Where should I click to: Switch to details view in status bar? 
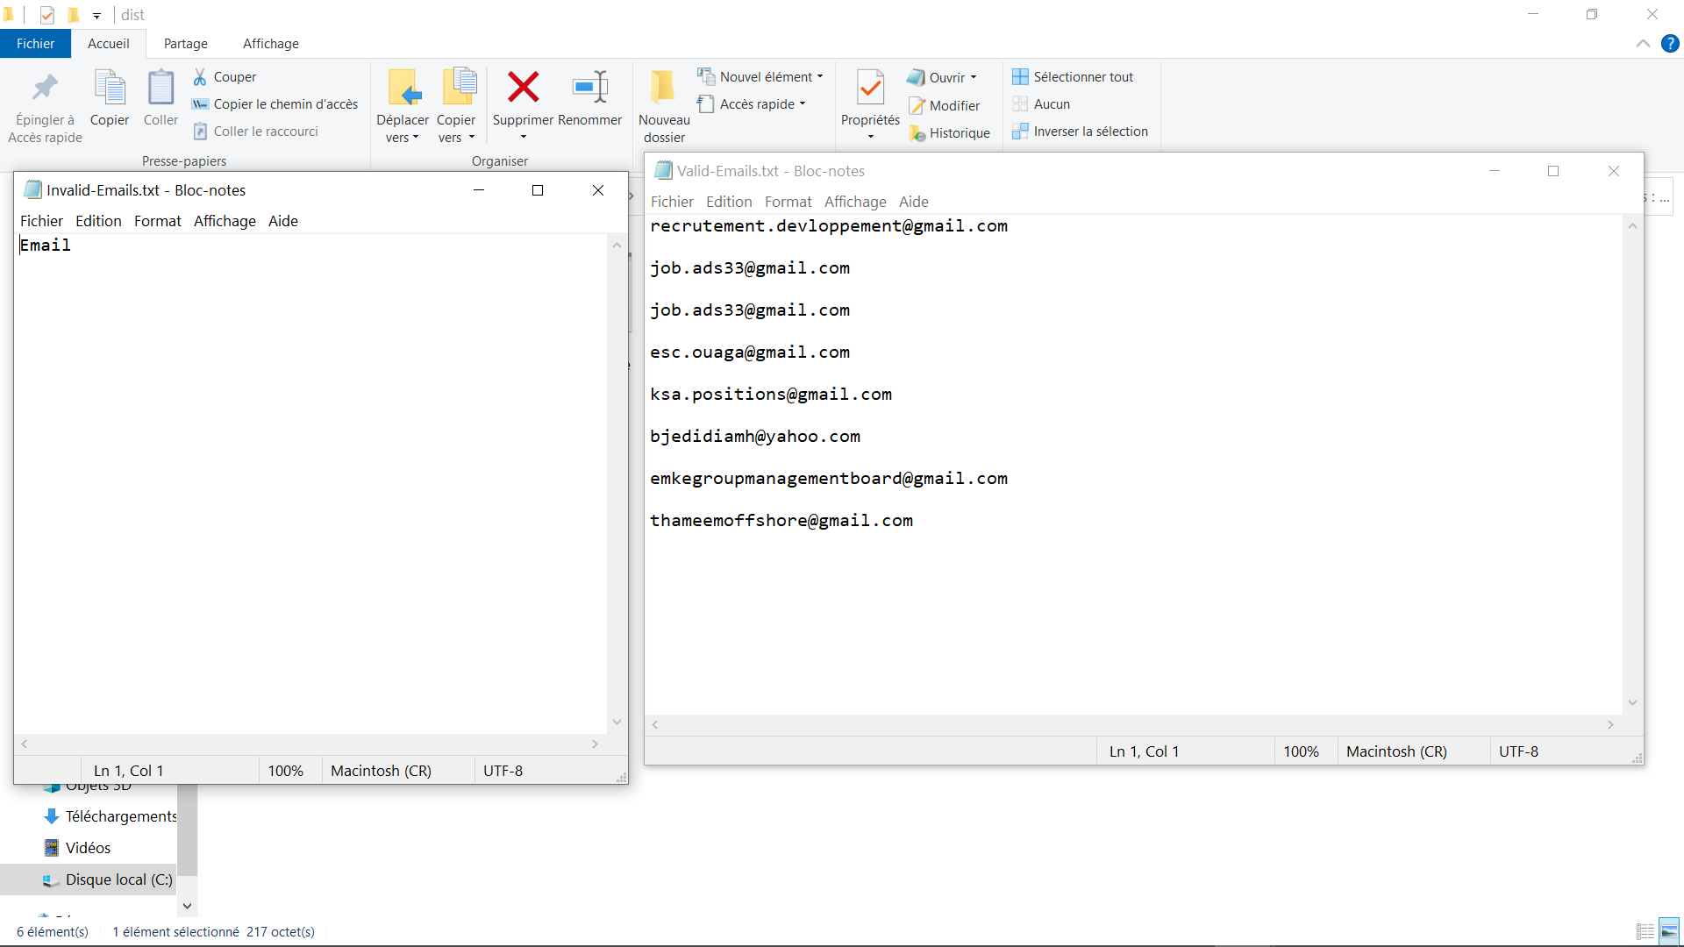click(x=1645, y=931)
